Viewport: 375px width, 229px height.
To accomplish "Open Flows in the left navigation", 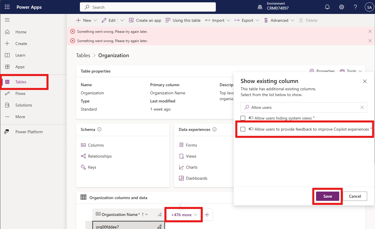I will coord(20,93).
